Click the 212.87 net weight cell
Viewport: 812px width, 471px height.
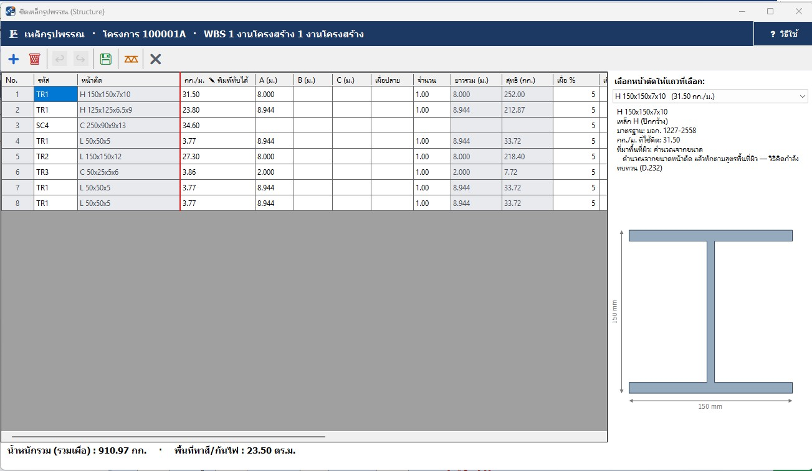(527, 110)
